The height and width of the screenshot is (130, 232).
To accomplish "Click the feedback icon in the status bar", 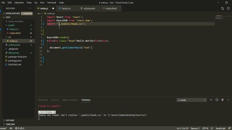I will click(229, 129).
